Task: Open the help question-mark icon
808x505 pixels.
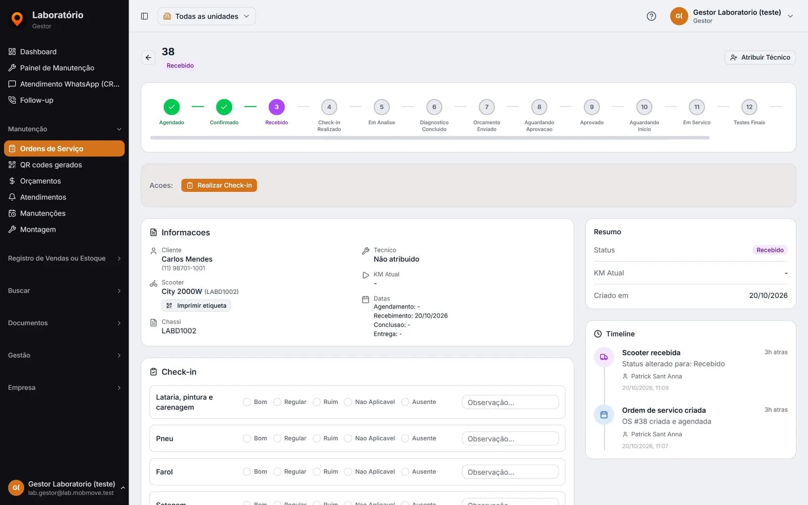Action: pos(651,16)
